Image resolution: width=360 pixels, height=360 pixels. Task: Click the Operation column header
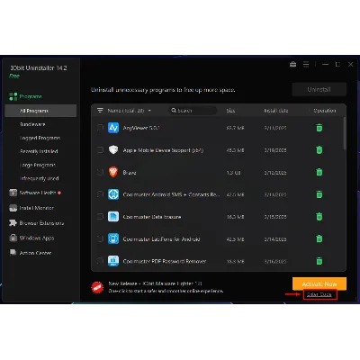coord(325,111)
